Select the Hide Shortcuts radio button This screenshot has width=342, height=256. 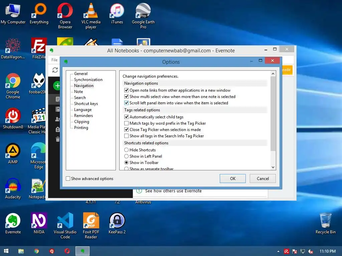click(126, 150)
